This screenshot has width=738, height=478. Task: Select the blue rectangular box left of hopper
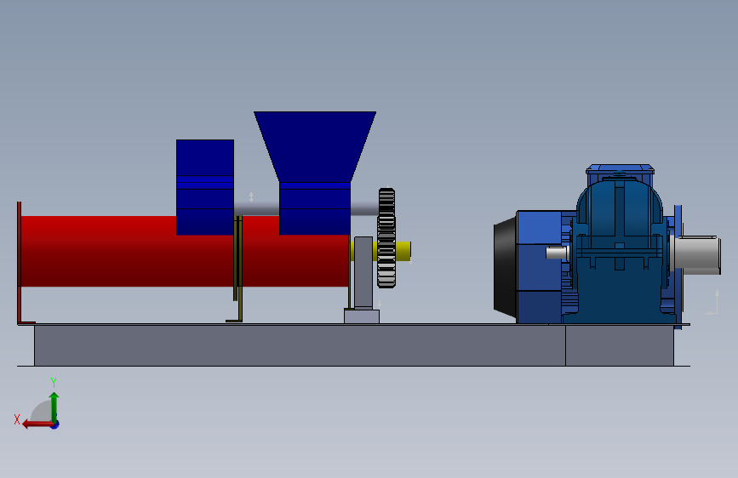click(x=205, y=187)
